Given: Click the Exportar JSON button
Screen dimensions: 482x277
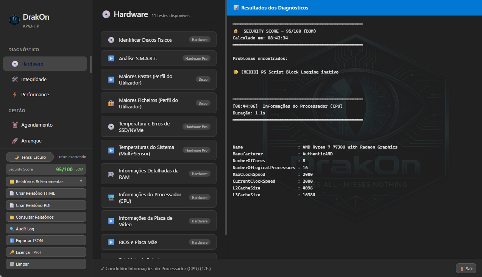Looking at the screenshot, I should [x=46, y=241].
